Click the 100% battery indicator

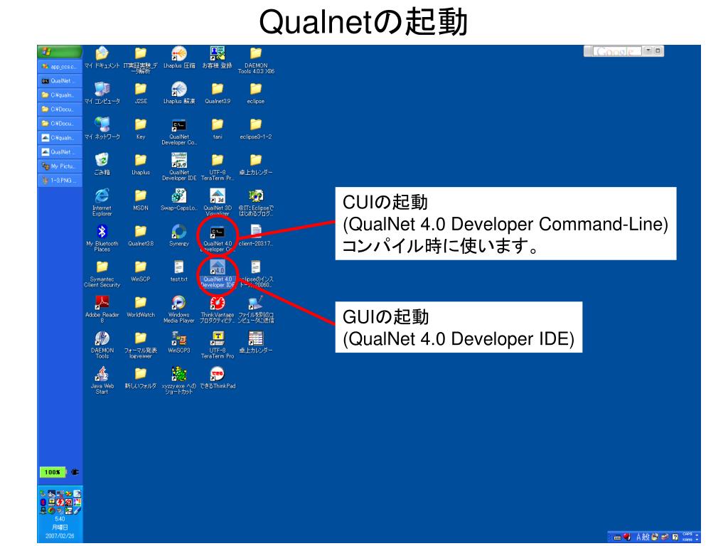click(53, 472)
